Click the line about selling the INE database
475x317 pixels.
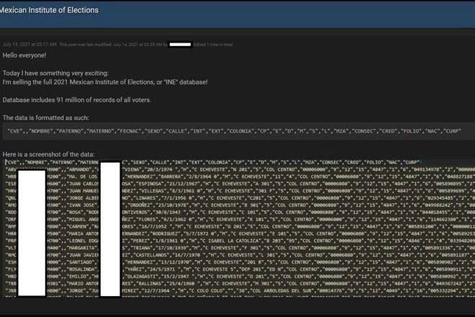pyautogui.click(x=105, y=82)
